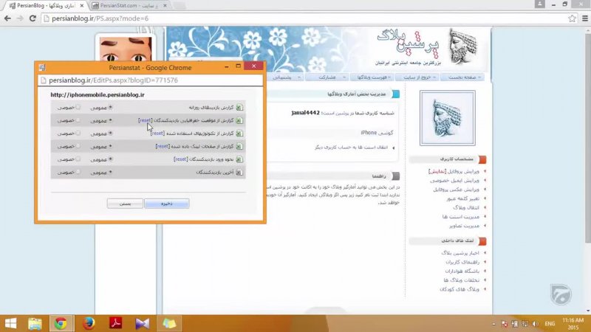This screenshot has height=332, width=591.
Task: Click the Windows Start button
Action: click(10, 323)
